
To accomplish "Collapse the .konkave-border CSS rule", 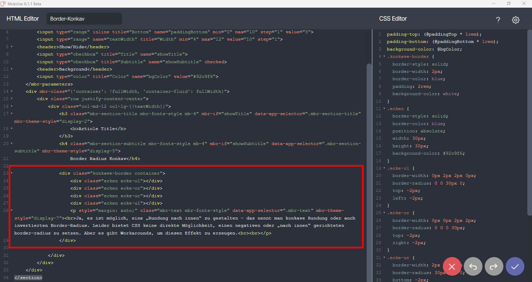I will click(384, 57).
